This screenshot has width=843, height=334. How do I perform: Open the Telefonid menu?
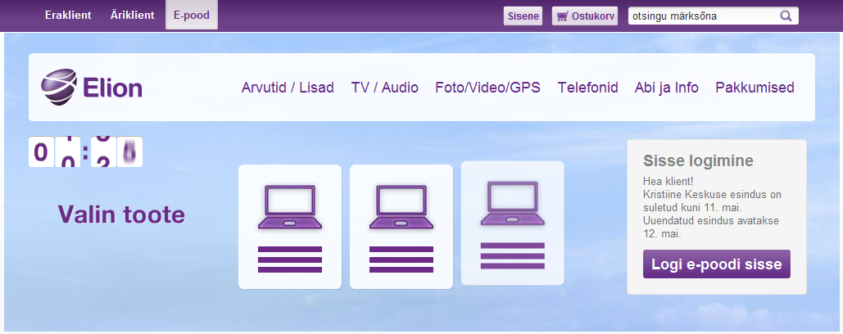point(587,88)
